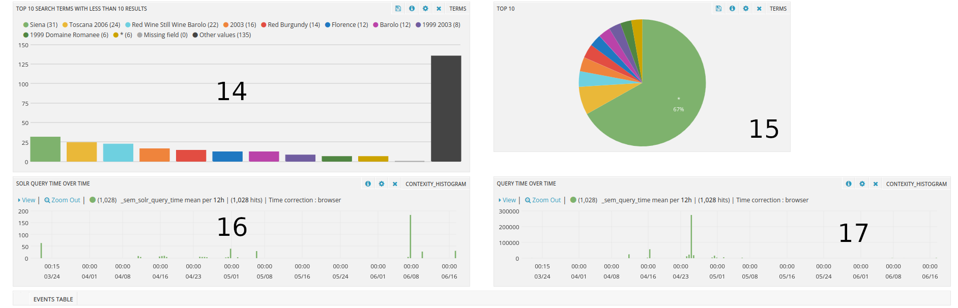
Task: Click the tallest spike in Solr Query Time histogram
Action: tap(410, 236)
